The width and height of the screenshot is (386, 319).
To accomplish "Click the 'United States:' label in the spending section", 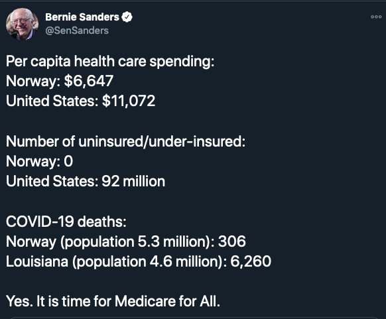I will (52, 101).
